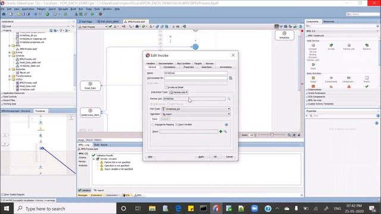Toggle the Invoke as Detail checkbox
The height and width of the screenshot is (214, 381).
[x=166, y=87]
